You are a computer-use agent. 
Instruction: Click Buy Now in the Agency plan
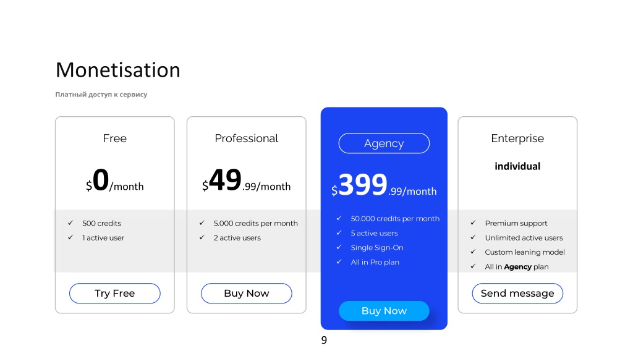click(384, 311)
